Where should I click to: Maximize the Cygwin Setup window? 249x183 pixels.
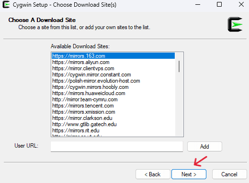point(219,5)
